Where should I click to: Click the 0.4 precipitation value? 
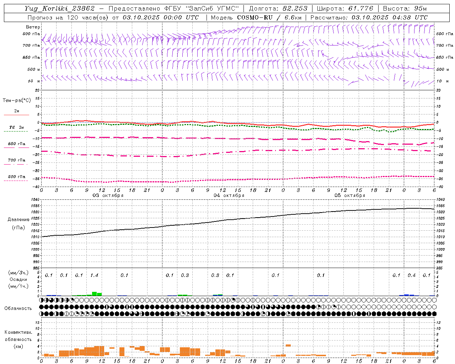coord(412,275)
